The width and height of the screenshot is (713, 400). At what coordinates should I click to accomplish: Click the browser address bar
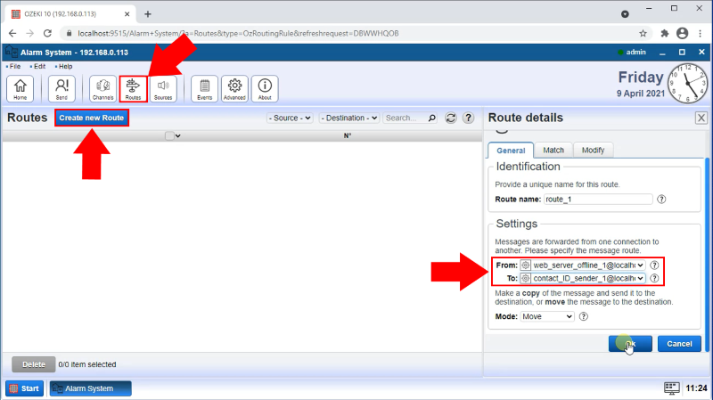(x=350, y=33)
